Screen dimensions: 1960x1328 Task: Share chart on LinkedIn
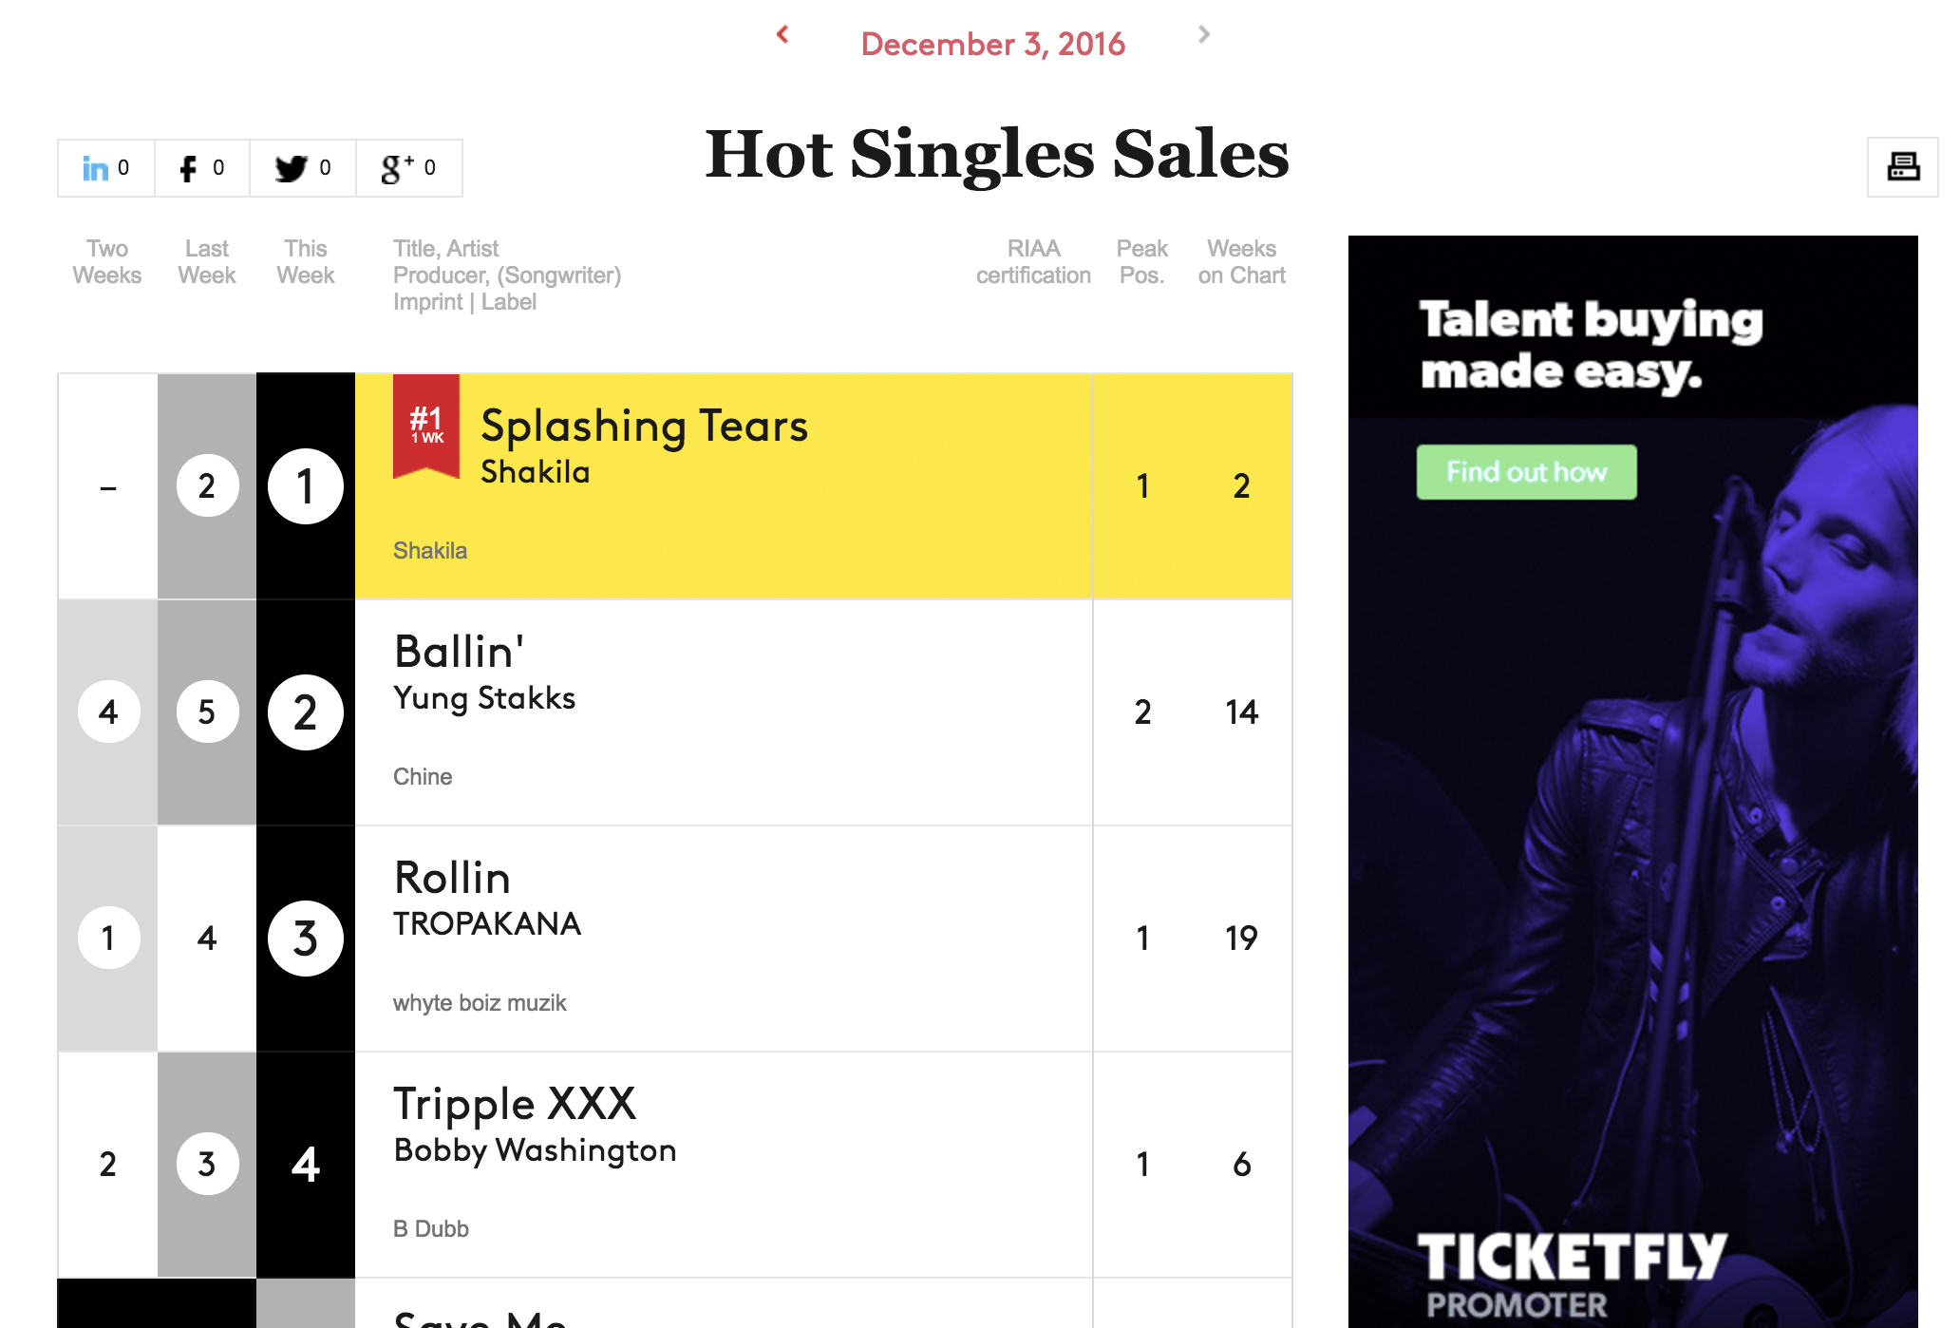pyautogui.click(x=106, y=168)
